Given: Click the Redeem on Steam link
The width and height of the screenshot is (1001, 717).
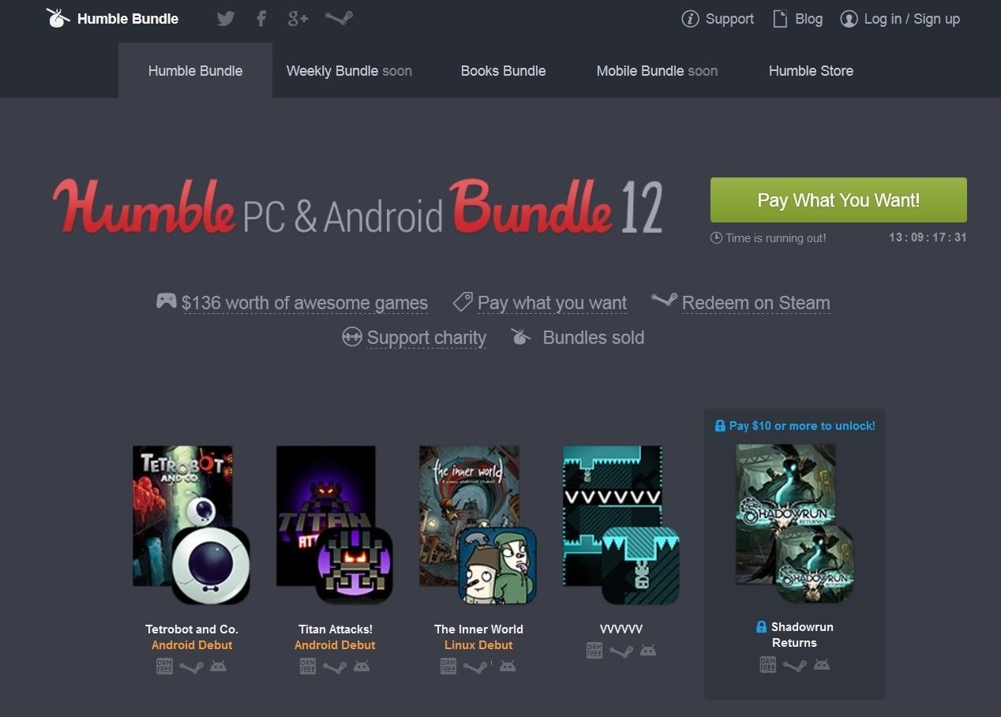Looking at the screenshot, I should click(755, 303).
